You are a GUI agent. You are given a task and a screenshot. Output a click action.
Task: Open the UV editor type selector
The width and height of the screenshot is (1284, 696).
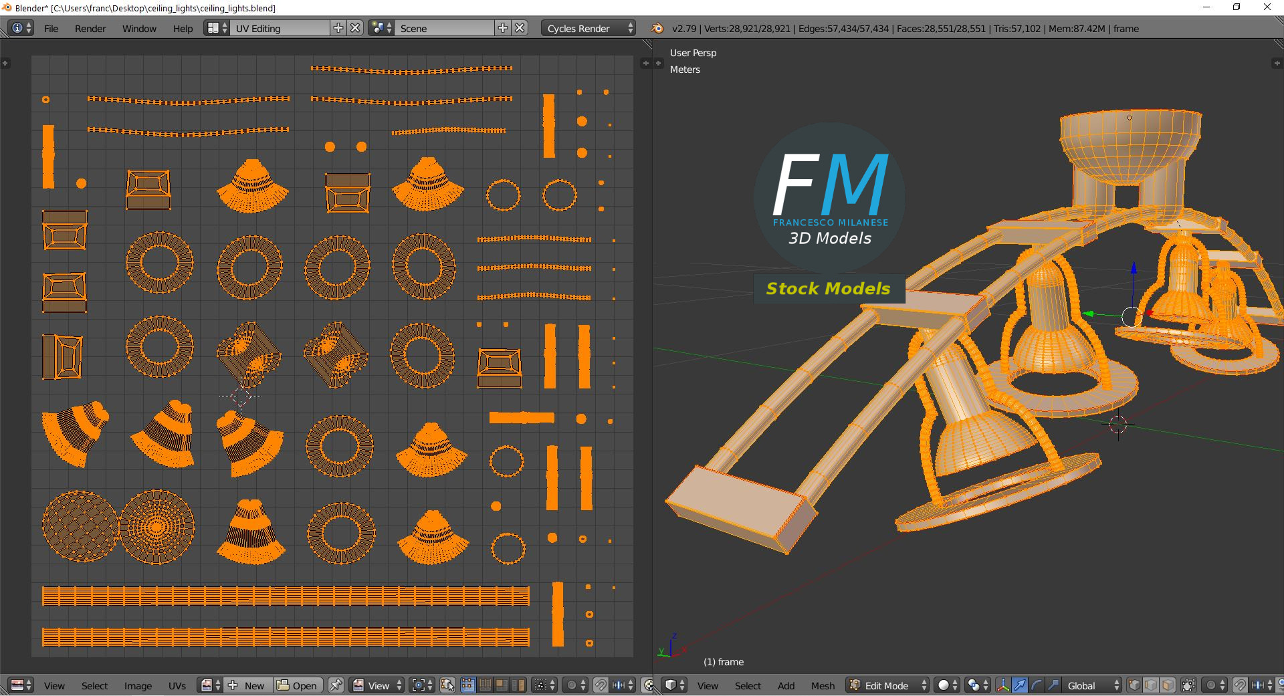click(x=21, y=685)
